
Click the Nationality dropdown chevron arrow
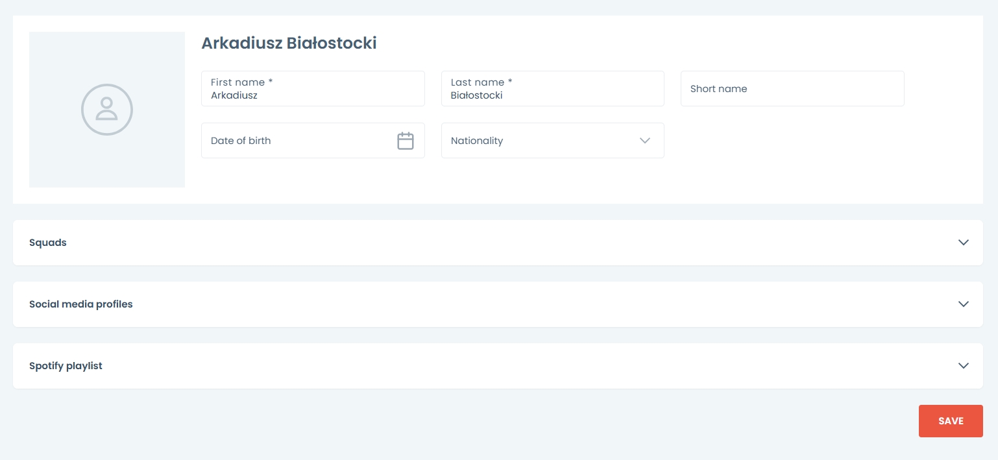tap(645, 141)
